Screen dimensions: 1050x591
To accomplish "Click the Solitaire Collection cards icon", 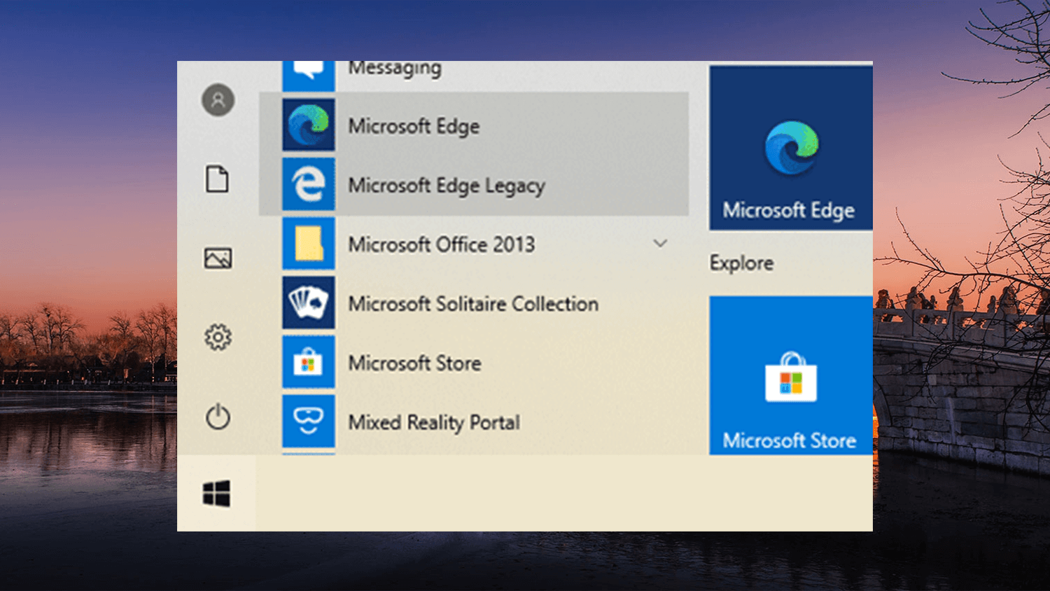I will 309,303.
